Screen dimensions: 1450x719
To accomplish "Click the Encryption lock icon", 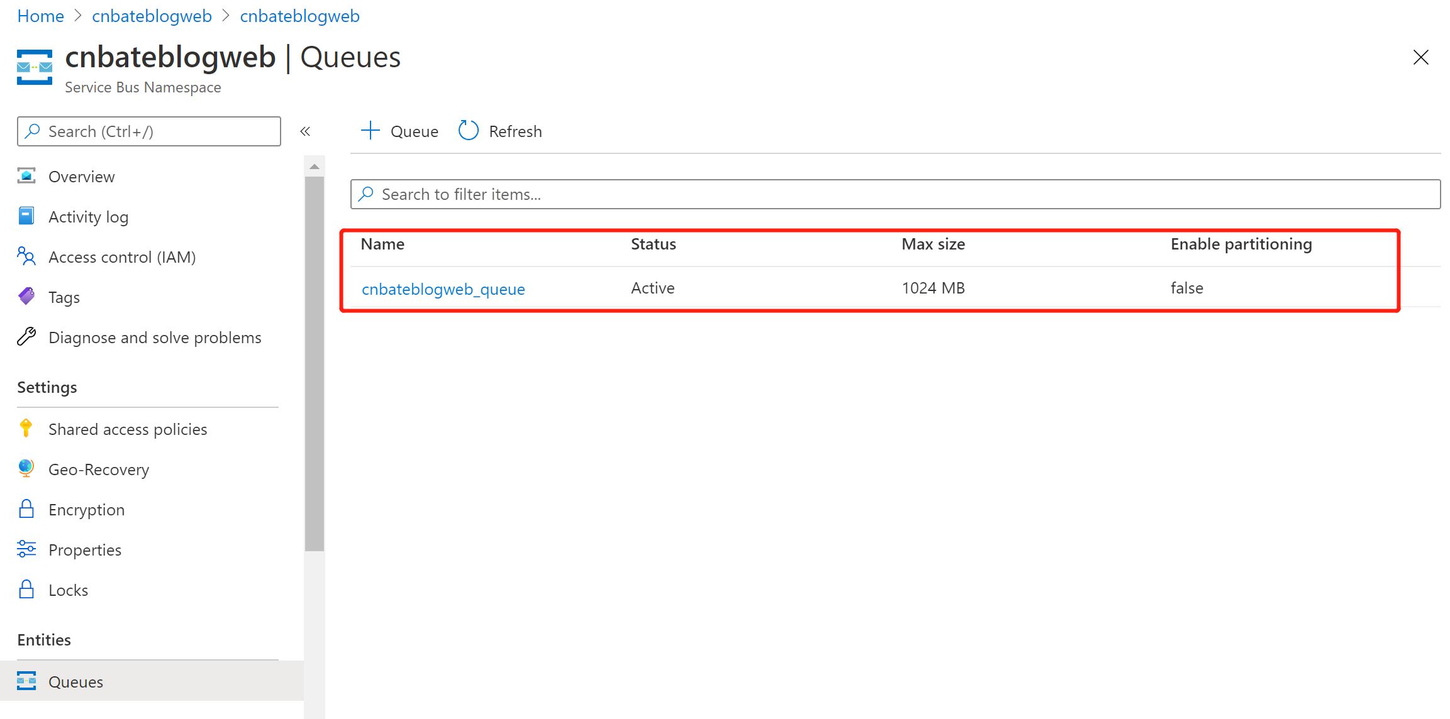I will tap(26, 509).
